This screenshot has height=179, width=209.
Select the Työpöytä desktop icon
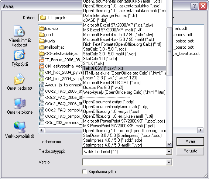pyautogui.click(x=19, y=55)
